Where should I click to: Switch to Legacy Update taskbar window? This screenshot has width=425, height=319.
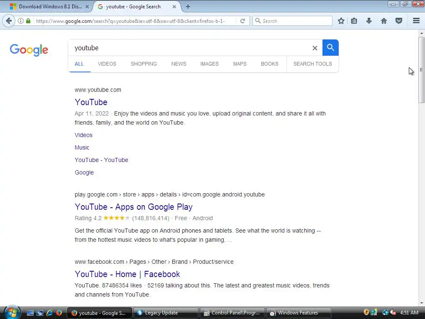pyautogui.click(x=166, y=313)
